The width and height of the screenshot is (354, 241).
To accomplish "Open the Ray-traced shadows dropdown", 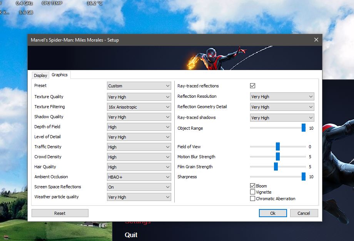I will pyautogui.click(x=282, y=118).
